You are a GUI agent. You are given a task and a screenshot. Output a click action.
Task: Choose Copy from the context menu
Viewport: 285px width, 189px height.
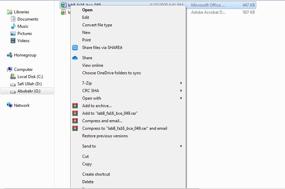tap(87, 164)
